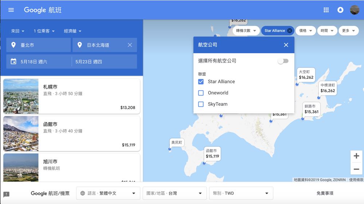
Task: Open the 更多 filters dropdown
Action: pos(348,31)
